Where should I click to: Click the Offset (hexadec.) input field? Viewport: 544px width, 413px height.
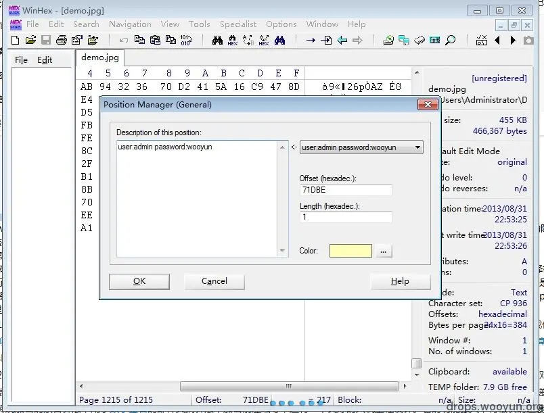point(346,190)
